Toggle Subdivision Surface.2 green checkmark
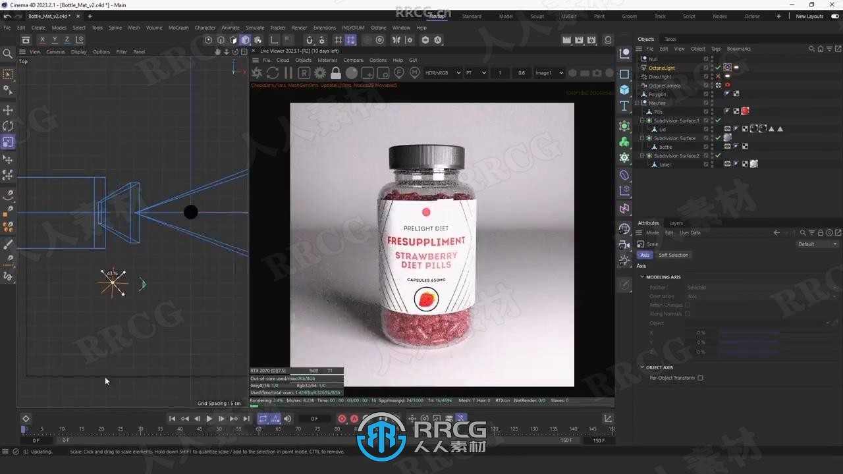843x474 pixels. coord(719,156)
